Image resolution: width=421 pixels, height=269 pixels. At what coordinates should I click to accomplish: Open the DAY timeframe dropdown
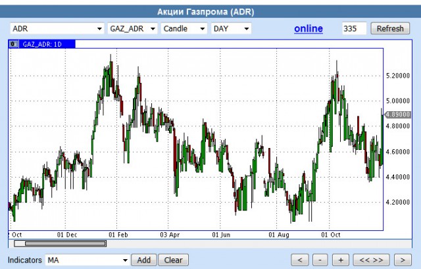tap(231, 28)
